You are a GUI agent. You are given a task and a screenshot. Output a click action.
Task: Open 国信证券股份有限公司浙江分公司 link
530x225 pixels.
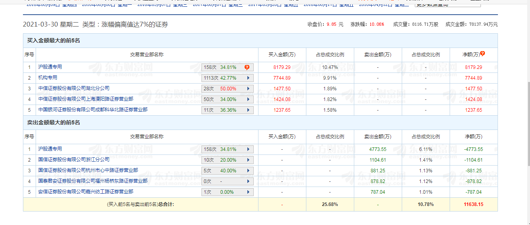(x=74, y=160)
